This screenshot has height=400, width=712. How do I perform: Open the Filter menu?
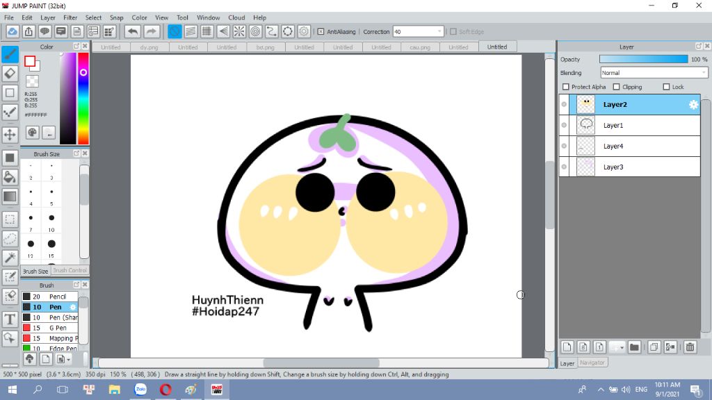(70, 17)
